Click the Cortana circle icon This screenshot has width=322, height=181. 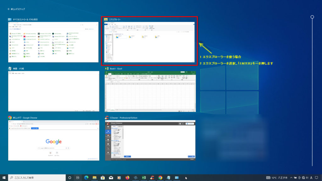point(70,178)
